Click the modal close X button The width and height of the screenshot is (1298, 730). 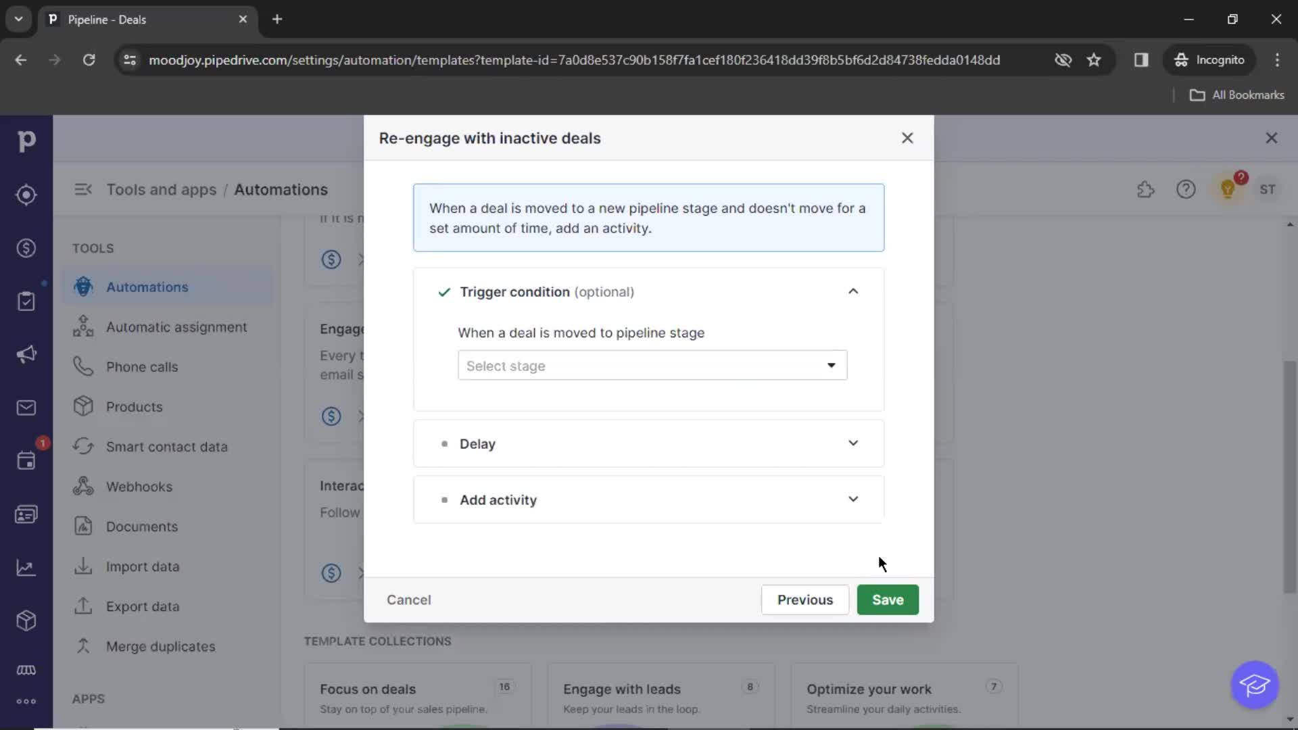(907, 137)
